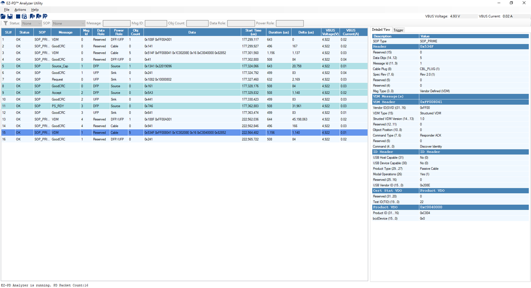The height and width of the screenshot is (288, 531).
Task: Select the Accept message row 9
Action: [x=184, y=93]
